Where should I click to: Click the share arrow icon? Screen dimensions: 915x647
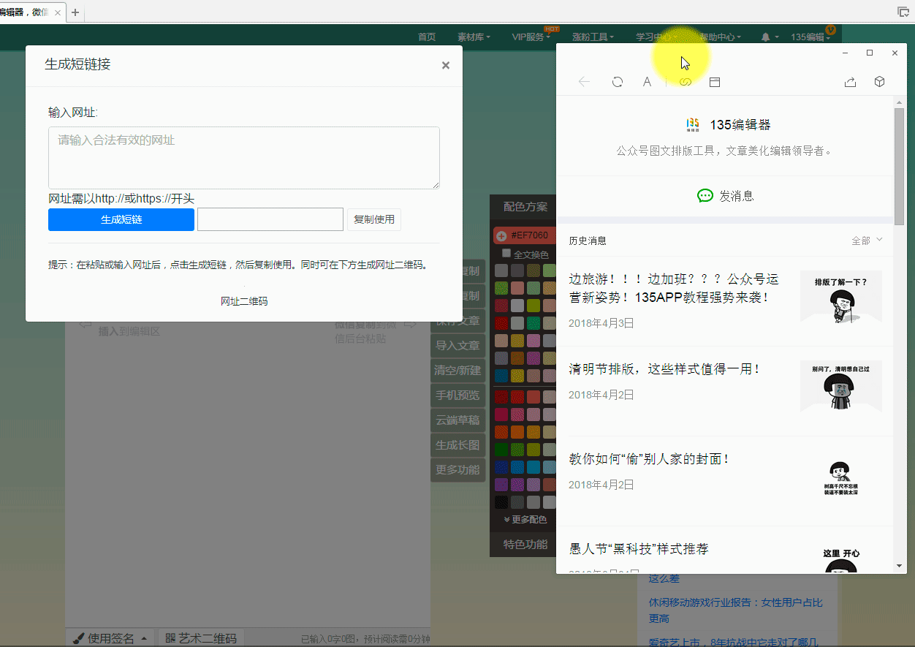pos(850,83)
